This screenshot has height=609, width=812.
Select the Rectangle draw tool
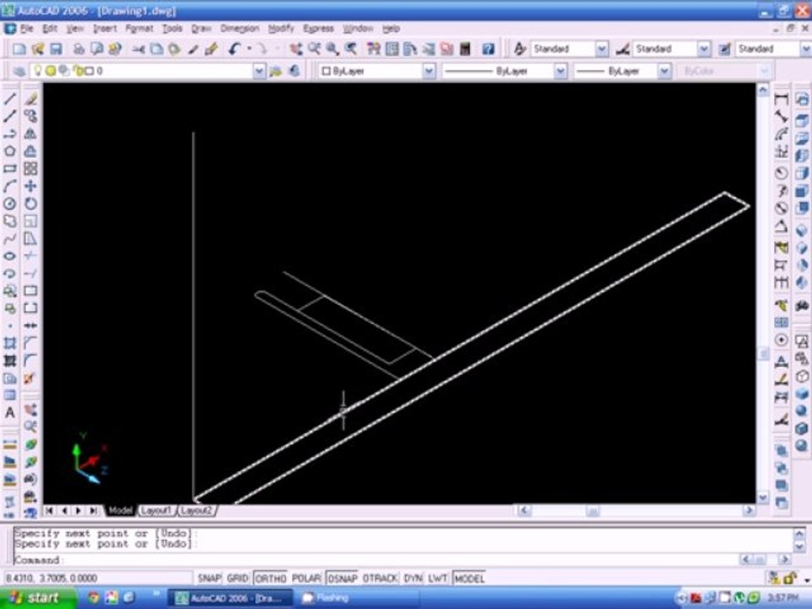pos(10,169)
